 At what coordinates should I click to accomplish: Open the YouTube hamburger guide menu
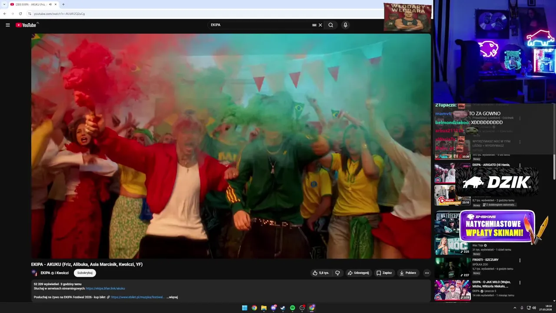[x=7, y=25]
